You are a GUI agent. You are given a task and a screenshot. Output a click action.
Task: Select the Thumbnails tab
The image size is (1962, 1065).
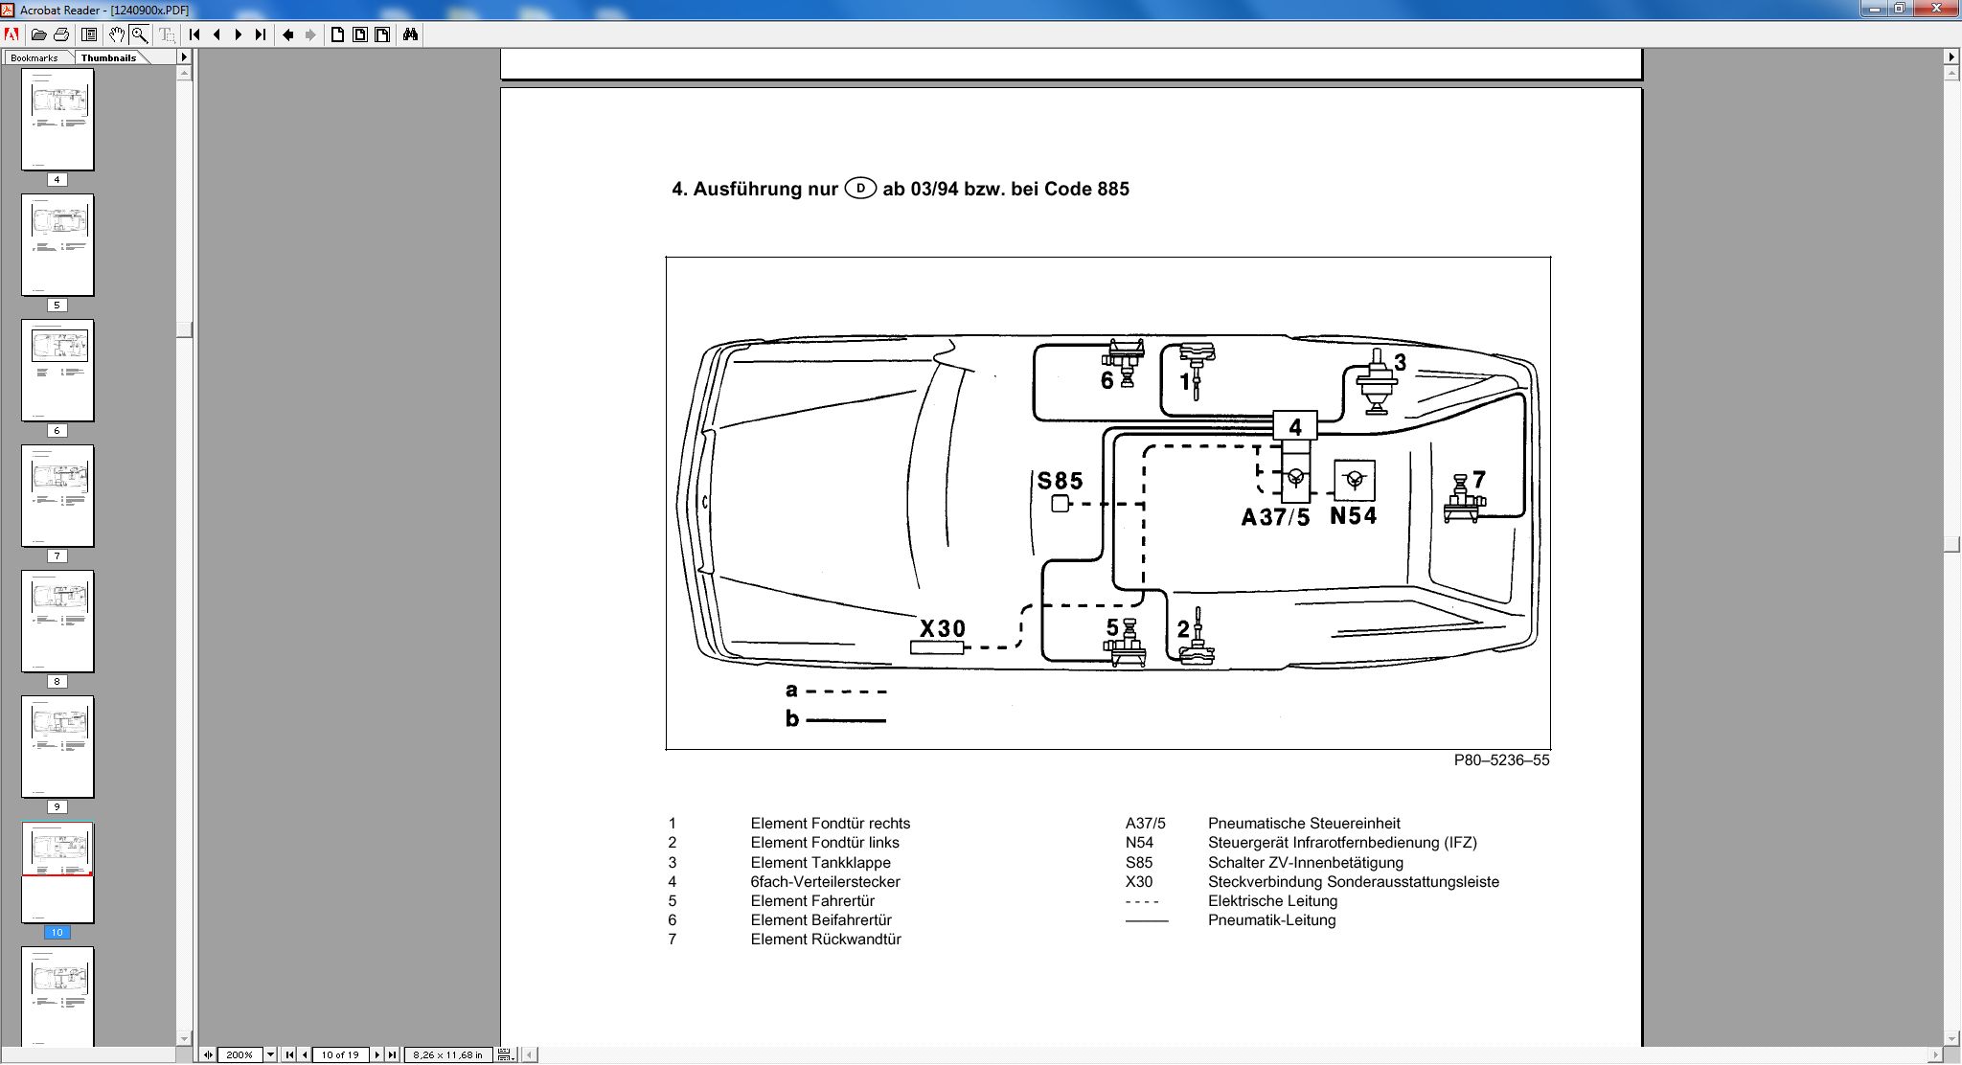[x=108, y=57]
